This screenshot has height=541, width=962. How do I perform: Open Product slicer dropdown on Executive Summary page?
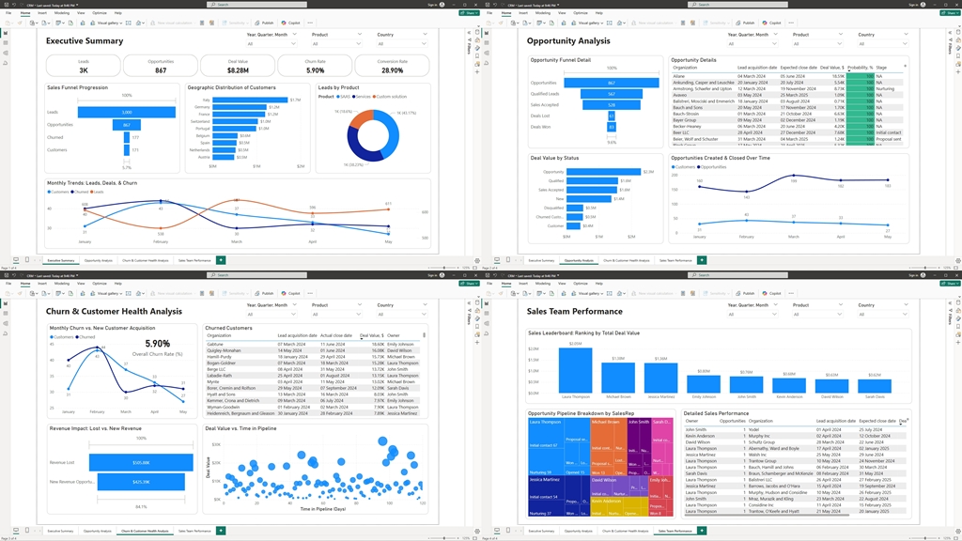click(336, 43)
